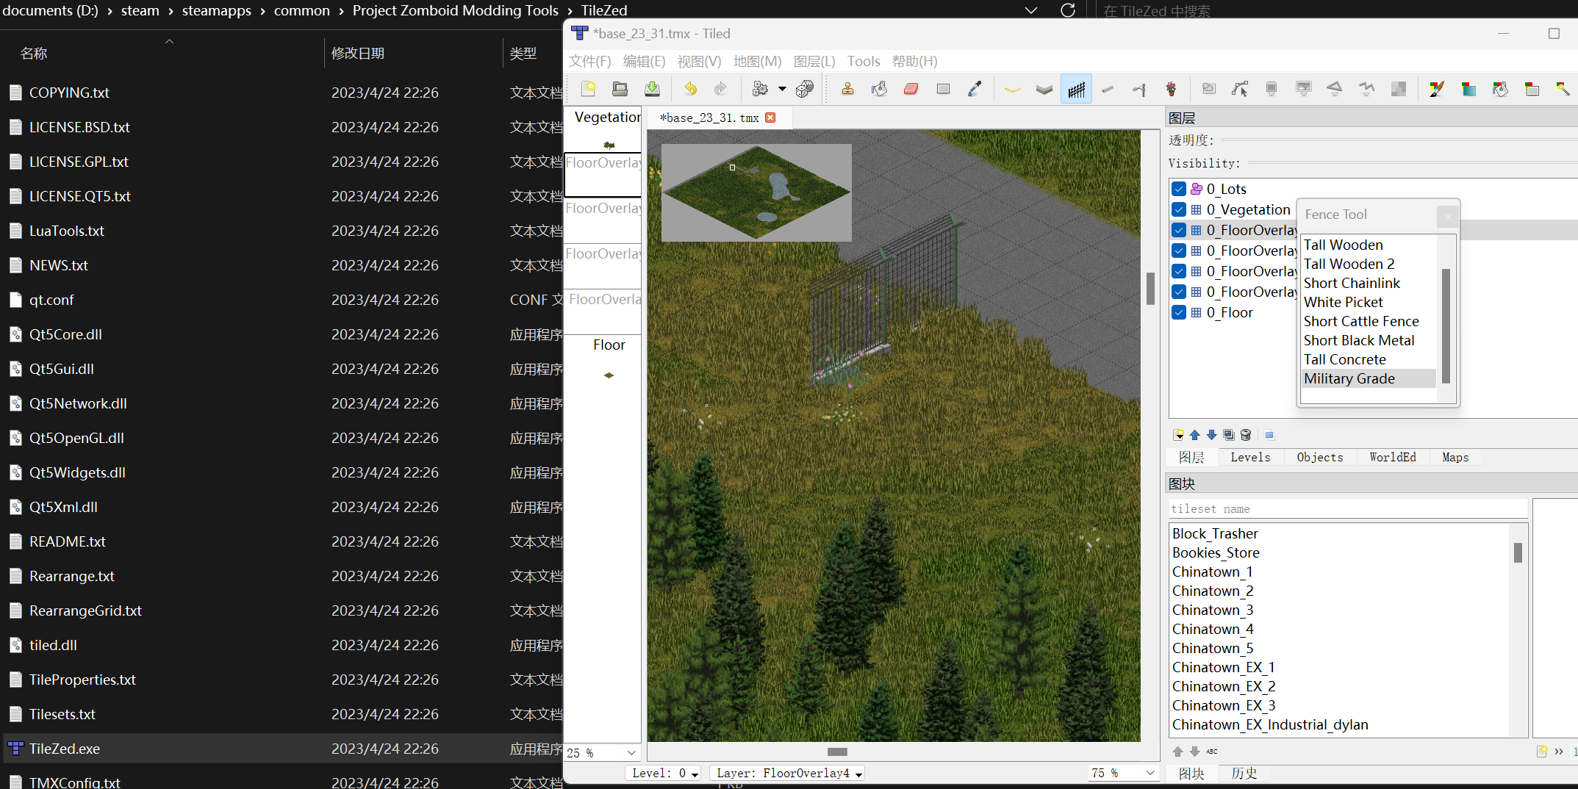Image resolution: width=1578 pixels, height=789 pixels.
Task: Select the eyedropper tile picker tool
Action: [975, 89]
